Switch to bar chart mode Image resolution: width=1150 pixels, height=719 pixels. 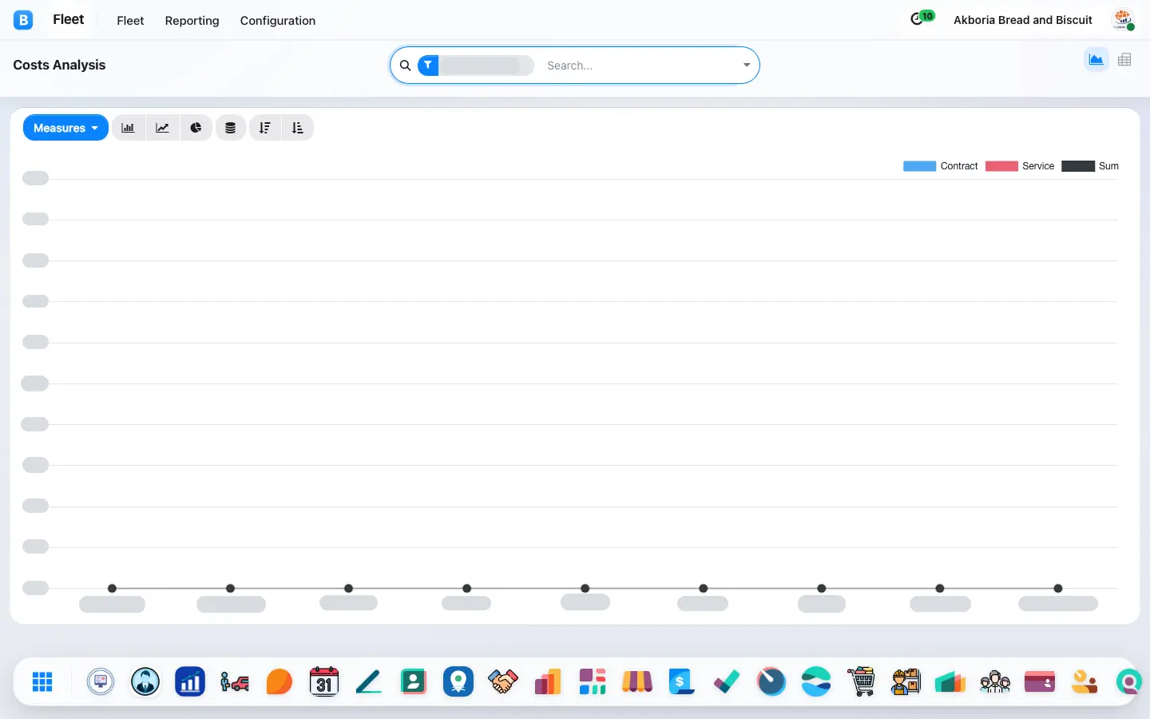(128, 128)
